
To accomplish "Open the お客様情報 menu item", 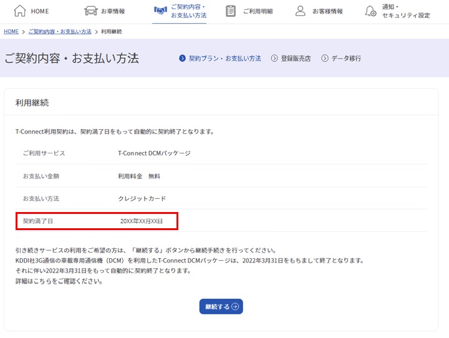I will [x=327, y=11].
